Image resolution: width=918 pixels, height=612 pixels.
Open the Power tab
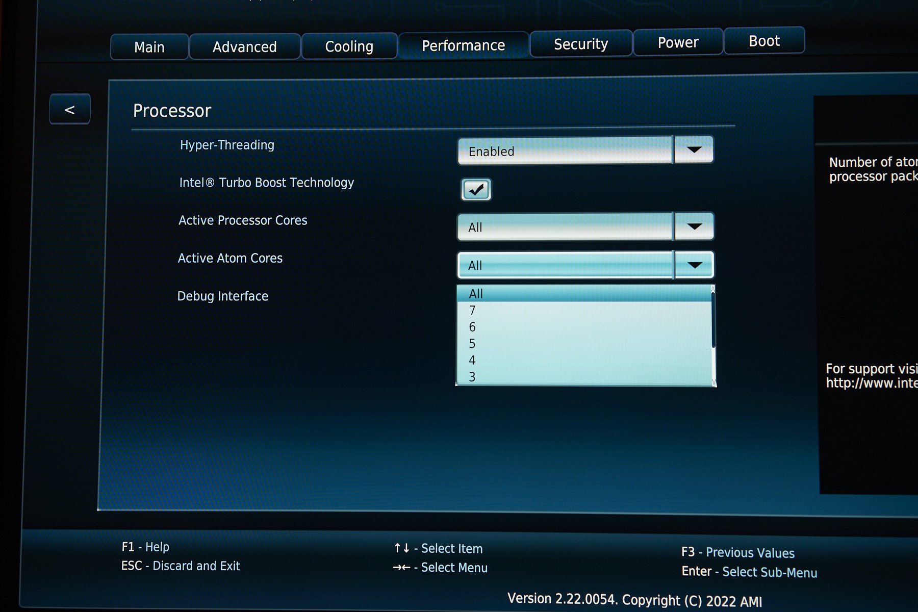(x=678, y=42)
